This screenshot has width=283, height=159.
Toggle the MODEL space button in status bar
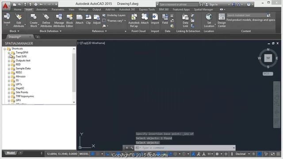[84, 154]
